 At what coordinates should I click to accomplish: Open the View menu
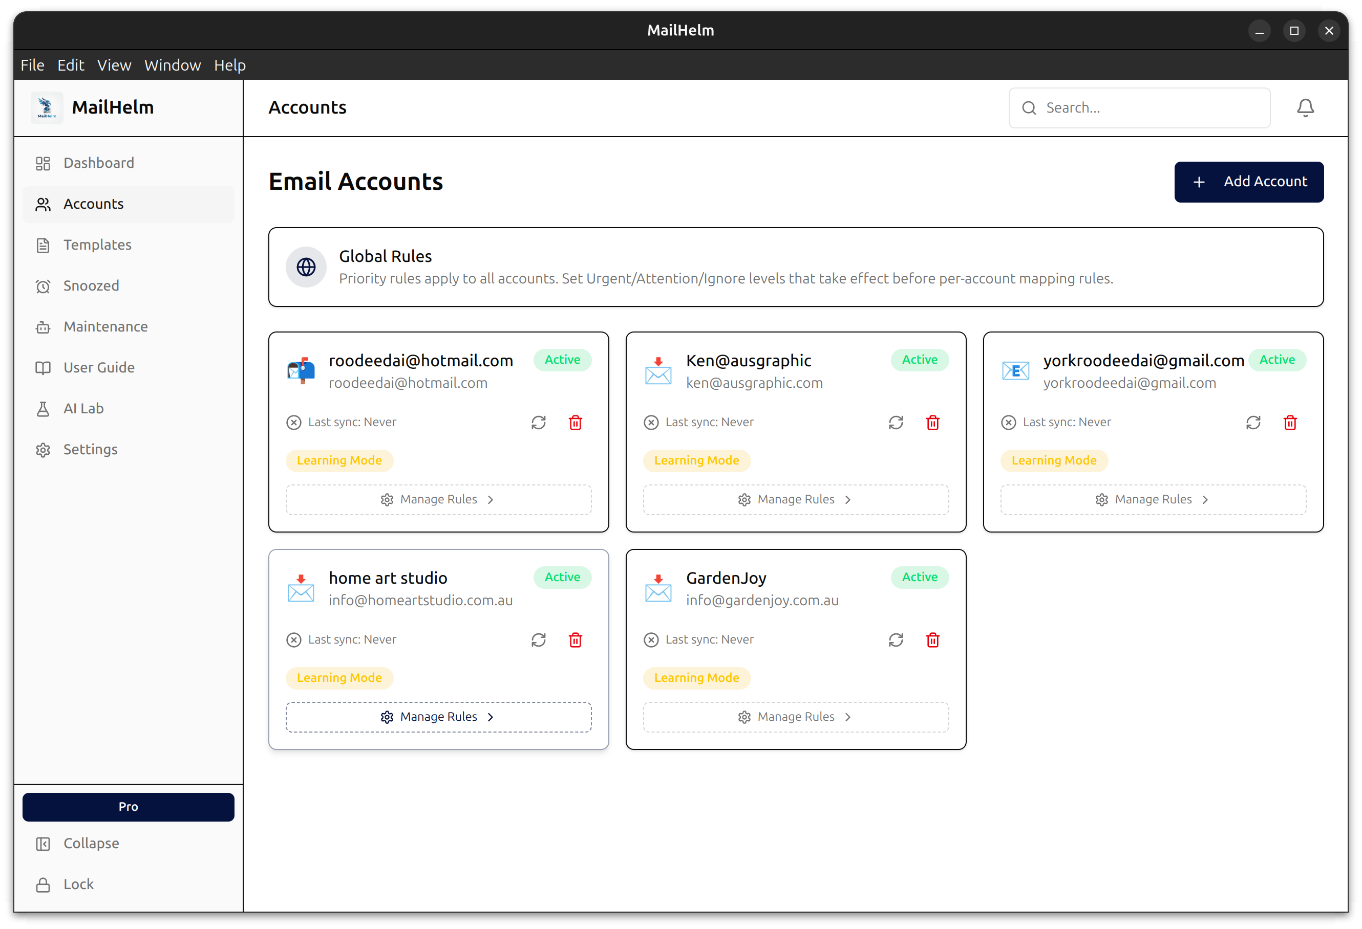click(114, 65)
